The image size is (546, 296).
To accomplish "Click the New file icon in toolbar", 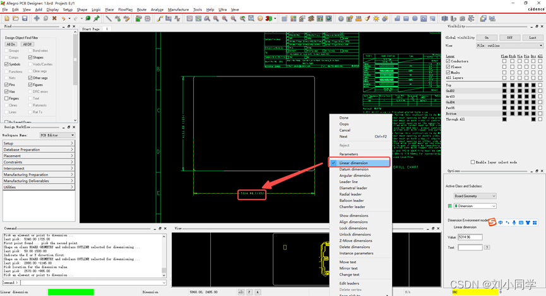I will coord(6,18).
